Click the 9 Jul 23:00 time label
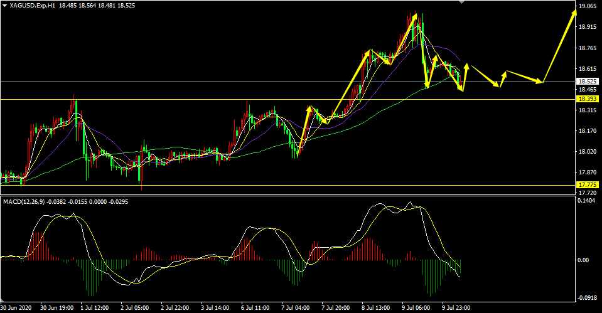The image size is (602, 313). pyautogui.click(x=456, y=307)
